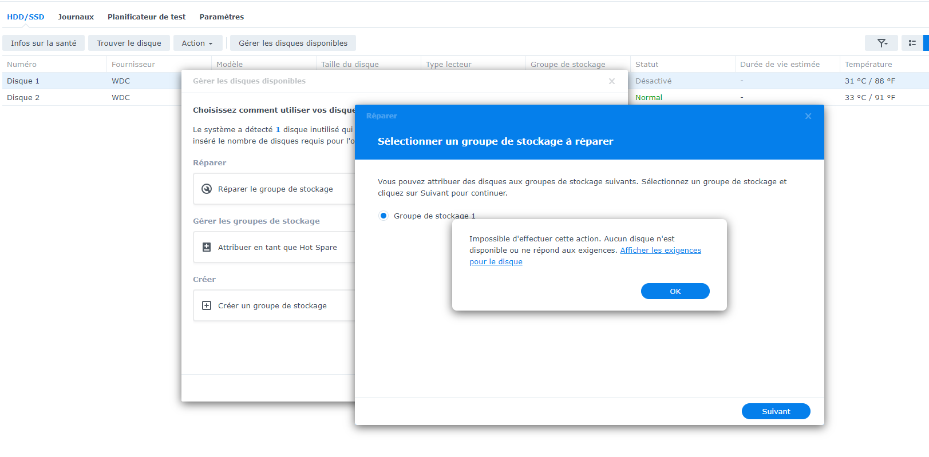Viewport: 929px width, 457px height.
Task: Click WDC vendor cell in Disque 2 row
Action: click(x=121, y=97)
